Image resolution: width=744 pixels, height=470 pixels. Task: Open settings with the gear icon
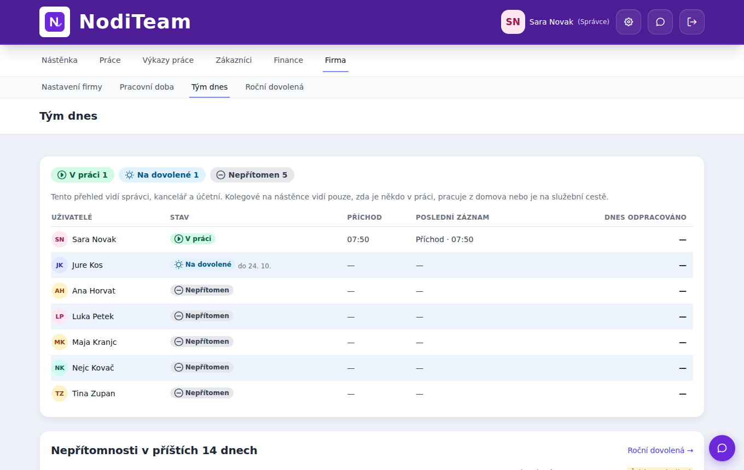[x=629, y=22]
